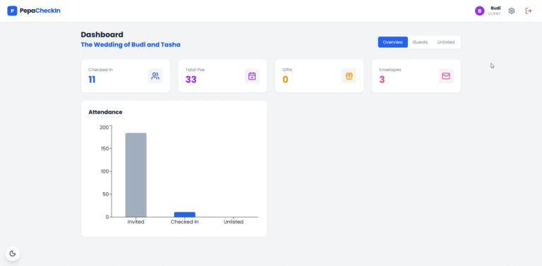Click the Invited axis label
Image resolution: width=542 pixels, height=266 pixels.
click(x=135, y=222)
